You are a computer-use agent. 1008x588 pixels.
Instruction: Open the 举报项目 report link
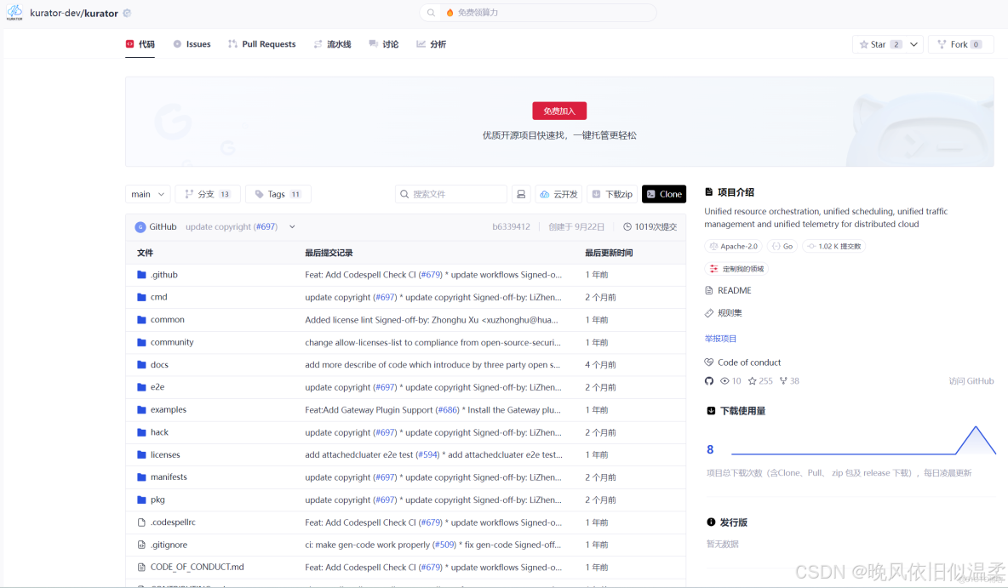tap(720, 338)
